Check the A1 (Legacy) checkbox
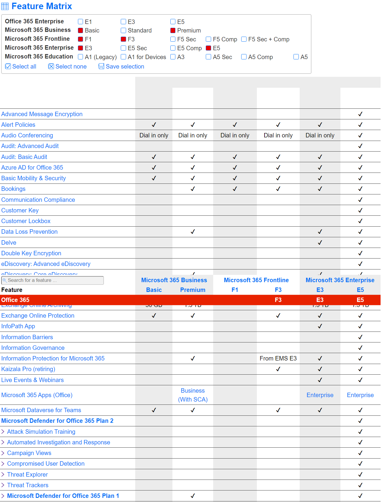Image resolution: width=385 pixels, height=502 pixels. [x=80, y=57]
